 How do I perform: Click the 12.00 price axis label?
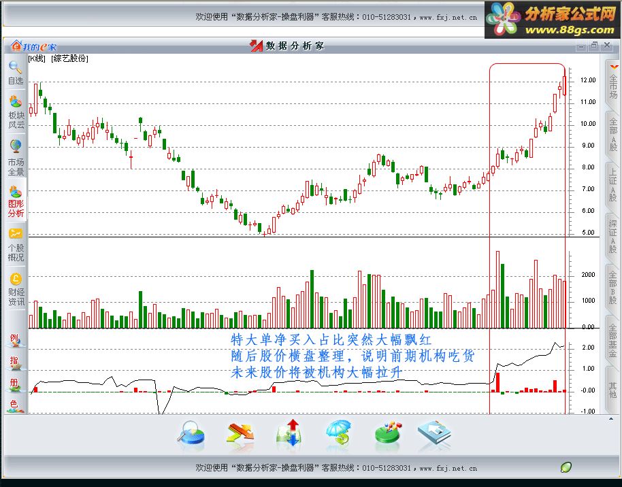pos(588,80)
